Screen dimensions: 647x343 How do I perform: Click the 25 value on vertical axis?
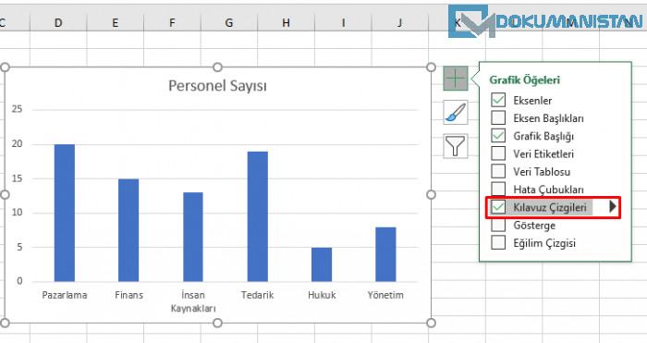point(17,109)
